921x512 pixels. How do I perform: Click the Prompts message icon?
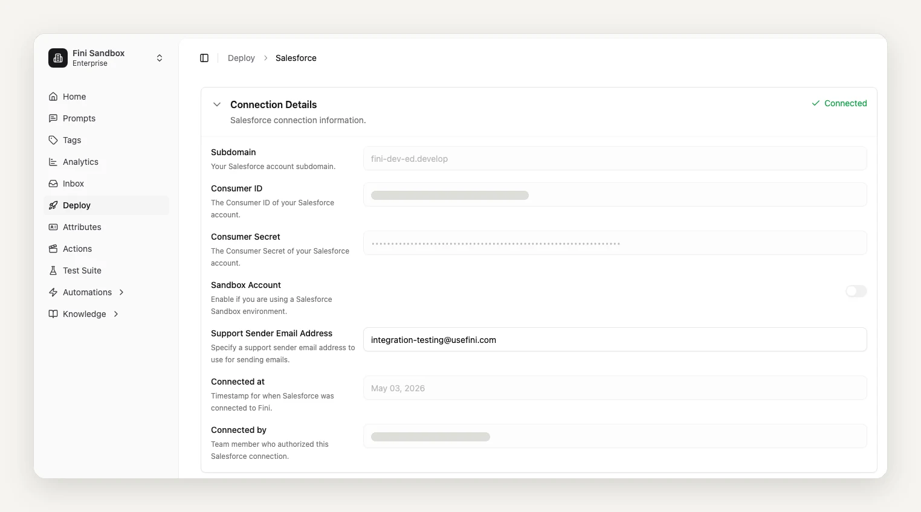point(53,118)
